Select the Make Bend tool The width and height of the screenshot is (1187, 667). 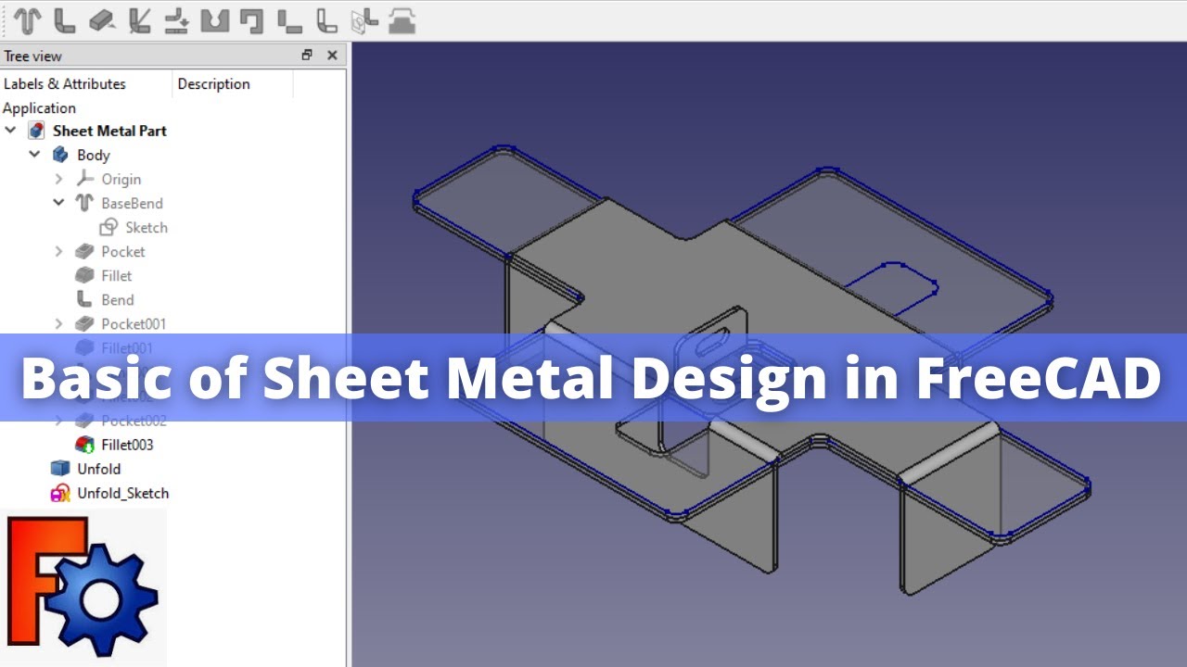(326, 19)
